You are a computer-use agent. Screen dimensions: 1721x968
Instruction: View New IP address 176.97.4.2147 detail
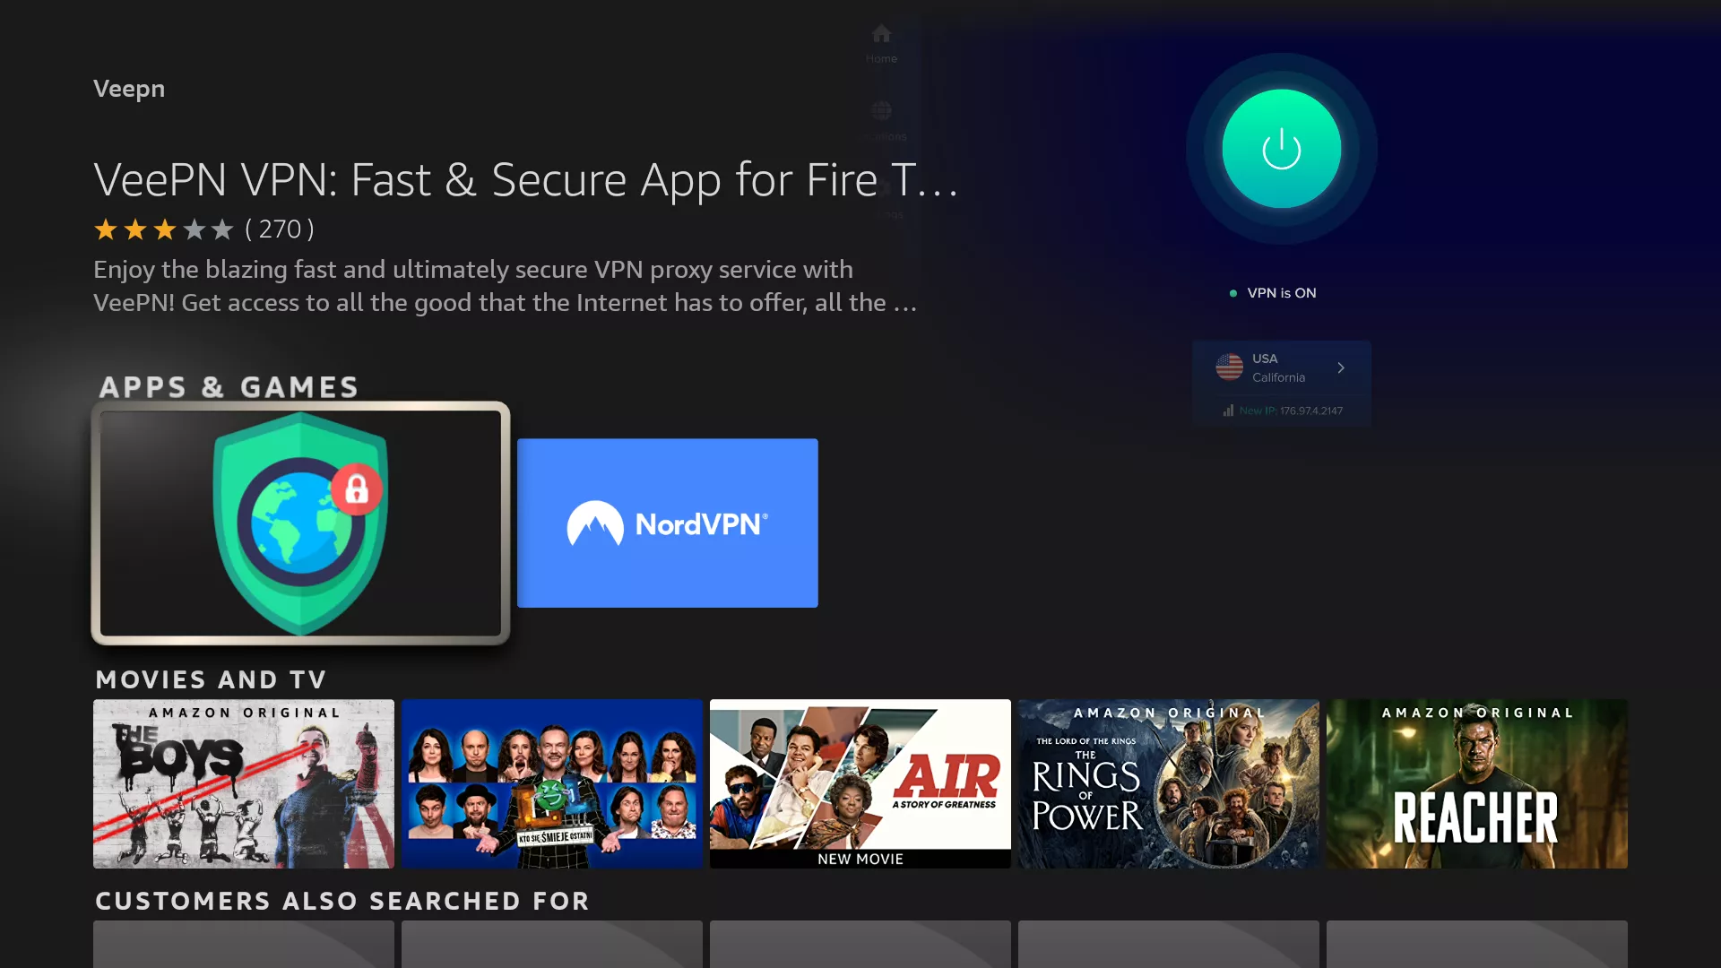coord(1283,409)
